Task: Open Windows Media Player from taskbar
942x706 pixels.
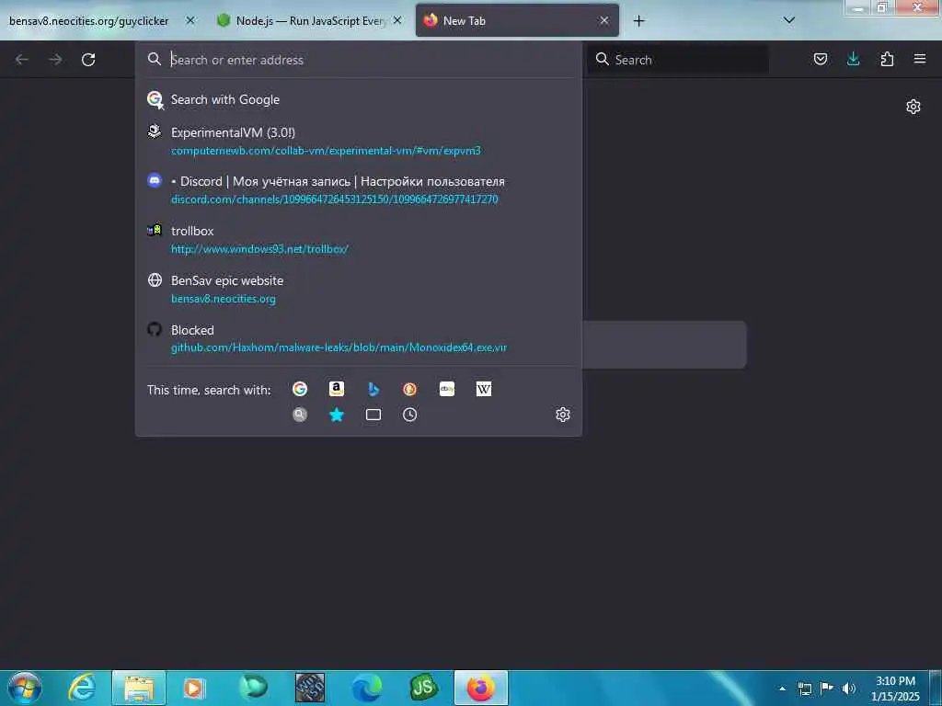Action: (x=195, y=688)
